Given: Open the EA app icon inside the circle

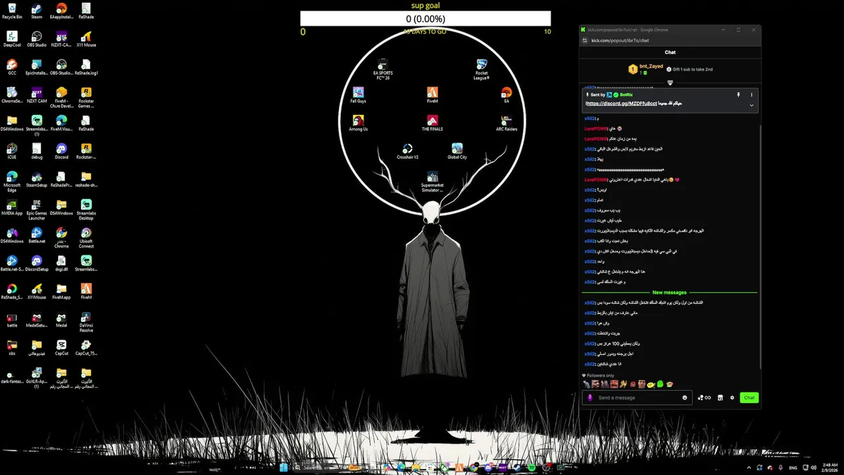Looking at the screenshot, I should click(x=506, y=95).
